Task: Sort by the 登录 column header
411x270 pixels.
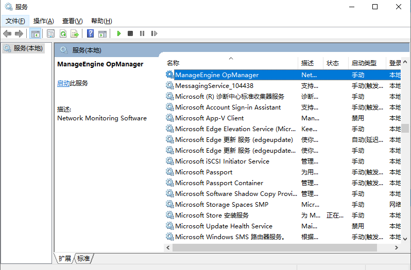Action: 393,63
